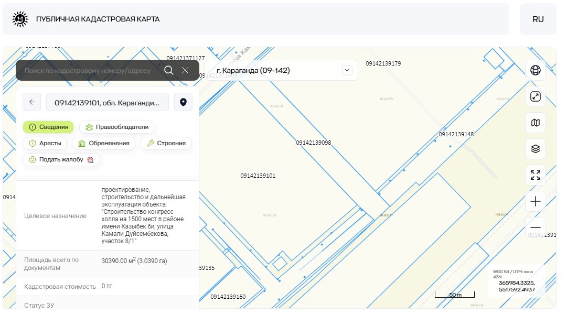Show the Строения tab
This screenshot has width=567, height=315.
(166, 143)
